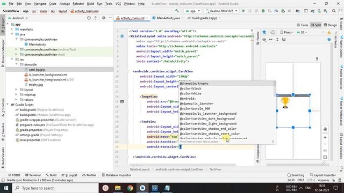The height and width of the screenshot is (193, 344).
Task: Zoom out the layout preview
Action: 325,144
